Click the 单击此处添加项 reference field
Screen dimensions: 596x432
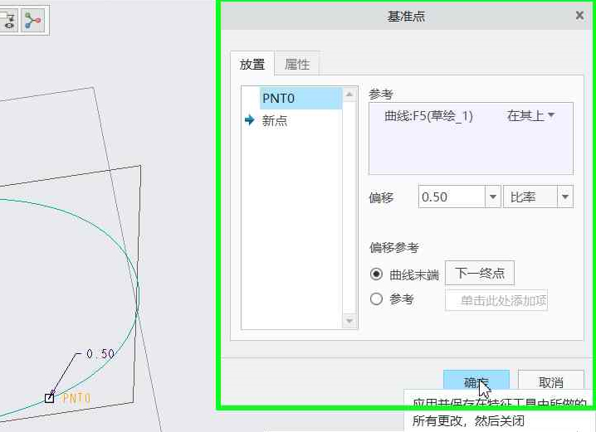pyautogui.click(x=496, y=300)
